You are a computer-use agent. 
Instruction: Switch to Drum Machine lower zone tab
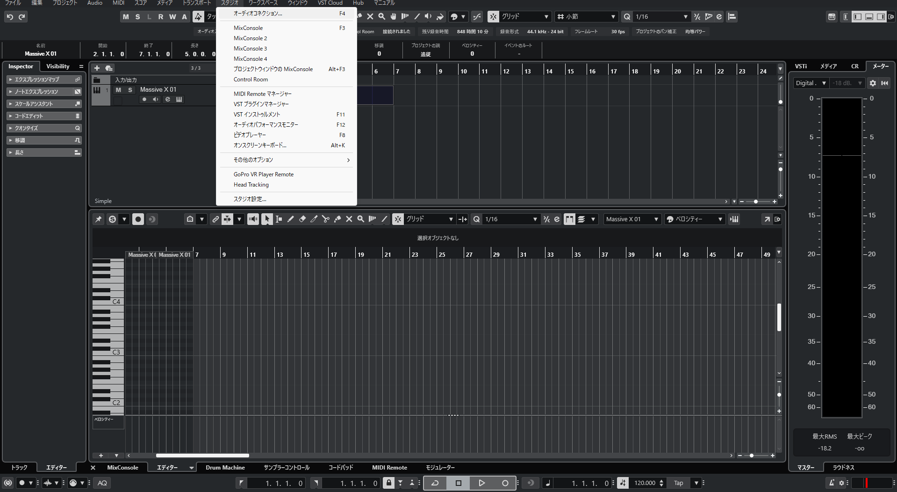pyautogui.click(x=225, y=468)
